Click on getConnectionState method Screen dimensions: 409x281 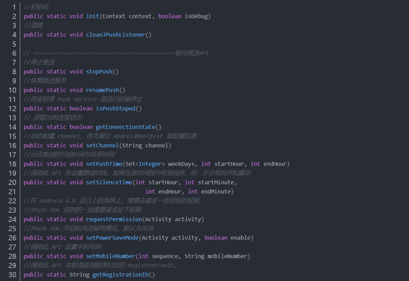[125, 127]
